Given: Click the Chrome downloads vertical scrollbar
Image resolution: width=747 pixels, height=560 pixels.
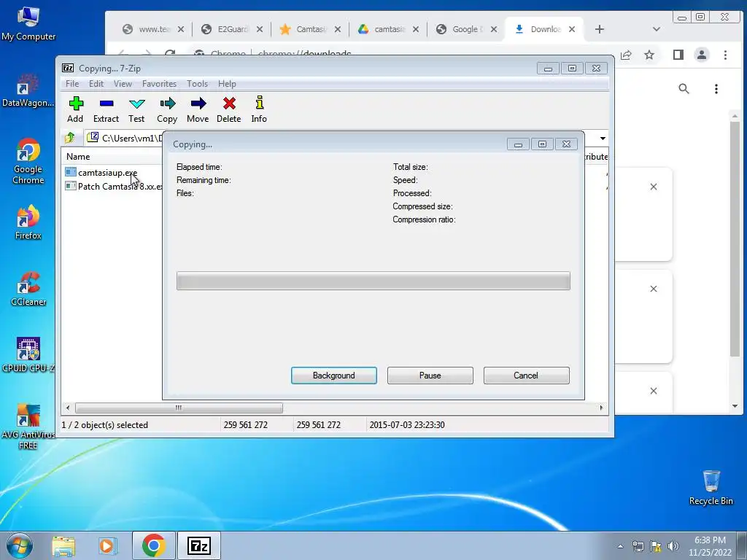Looking at the screenshot, I should point(735,238).
